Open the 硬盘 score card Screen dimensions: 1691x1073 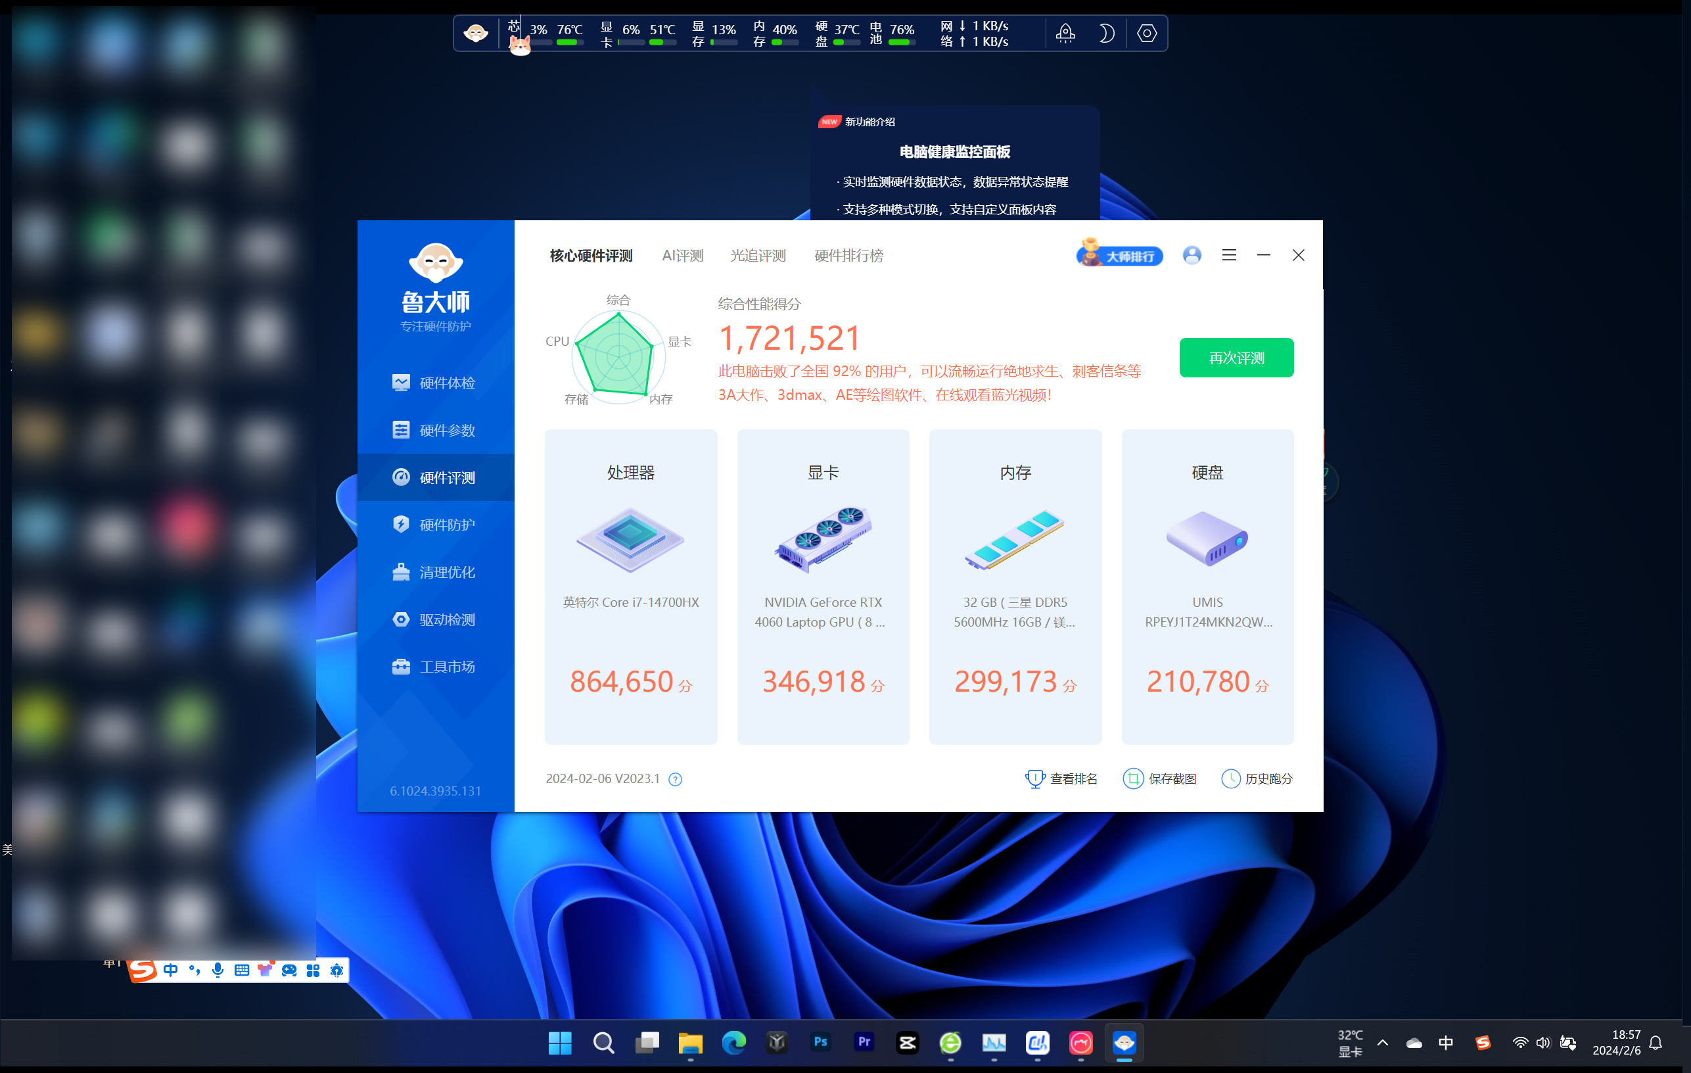(x=1207, y=586)
